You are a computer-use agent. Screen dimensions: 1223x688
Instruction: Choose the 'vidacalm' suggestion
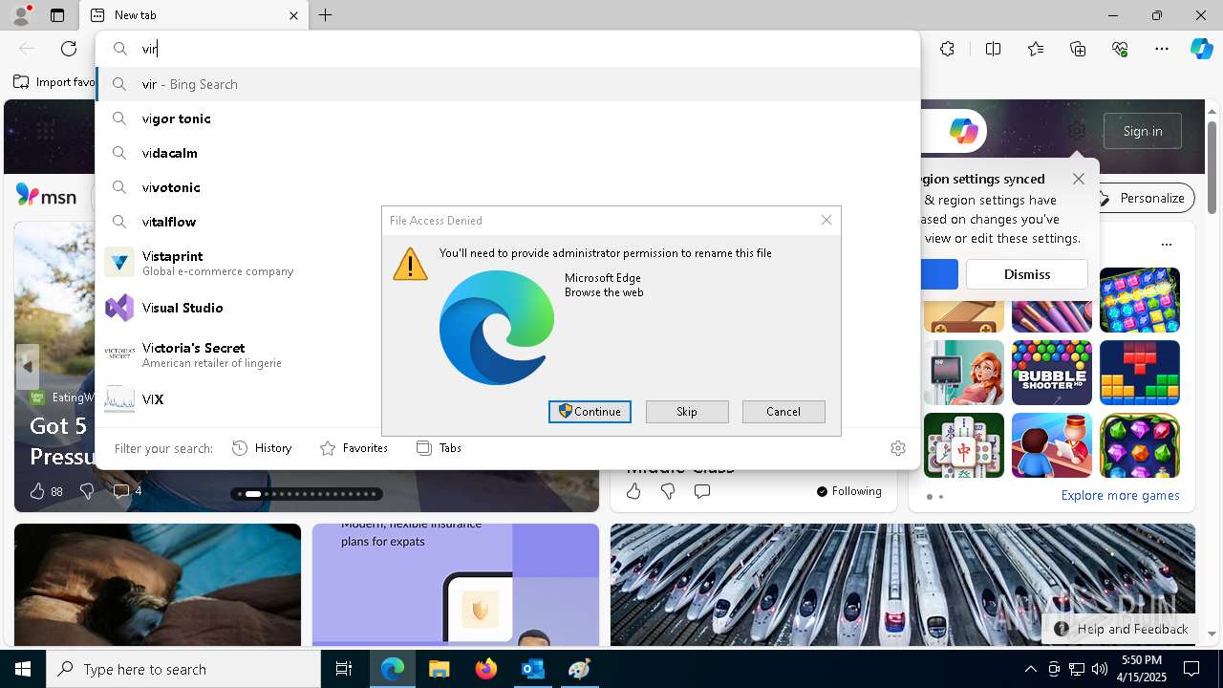[508, 153]
